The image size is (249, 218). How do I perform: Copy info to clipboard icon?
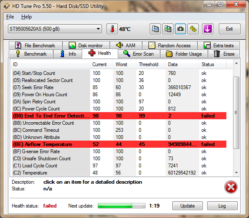pyautogui.click(x=155, y=29)
